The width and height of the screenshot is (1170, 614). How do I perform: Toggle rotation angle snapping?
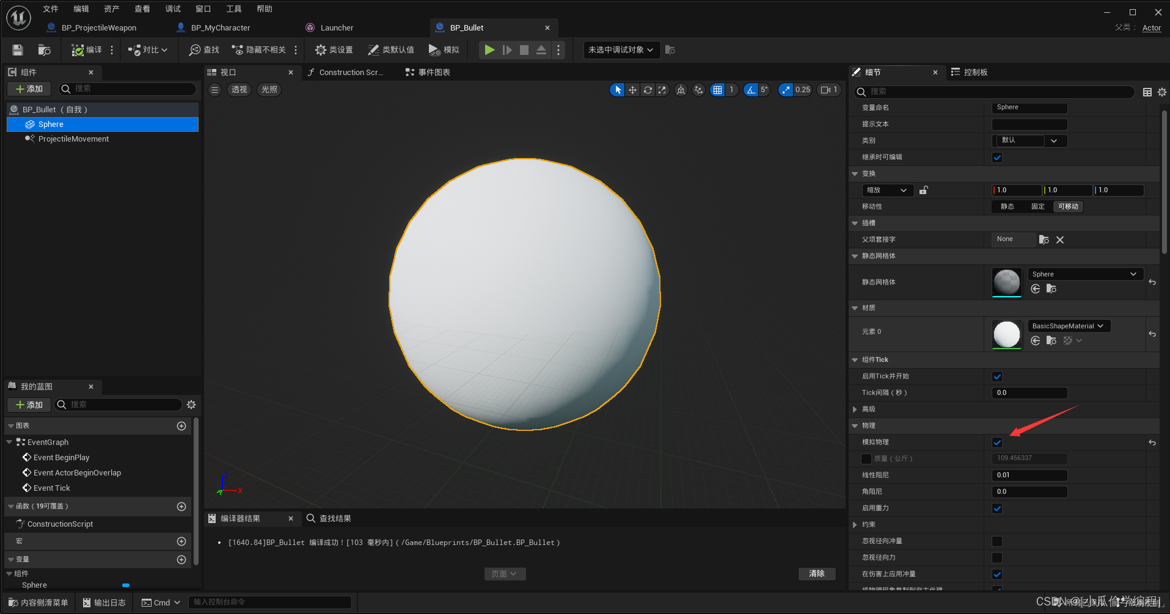pos(751,90)
